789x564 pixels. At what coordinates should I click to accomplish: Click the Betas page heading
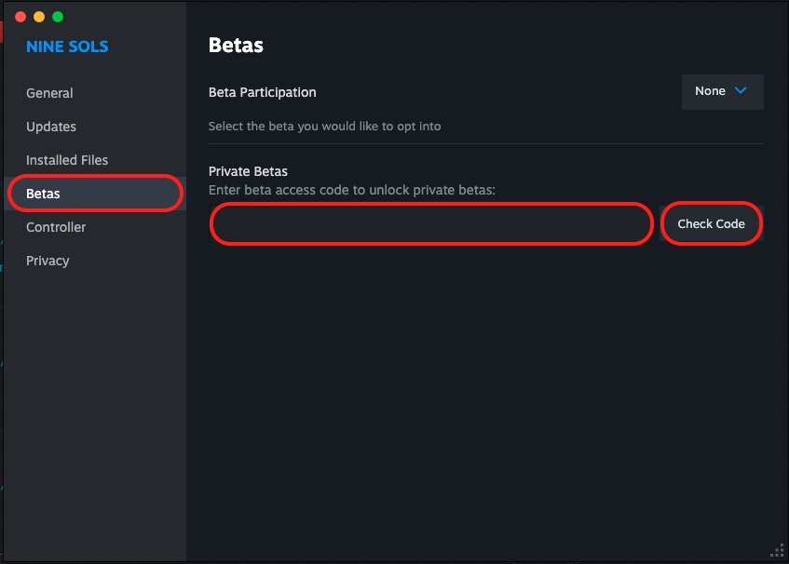[236, 45]
